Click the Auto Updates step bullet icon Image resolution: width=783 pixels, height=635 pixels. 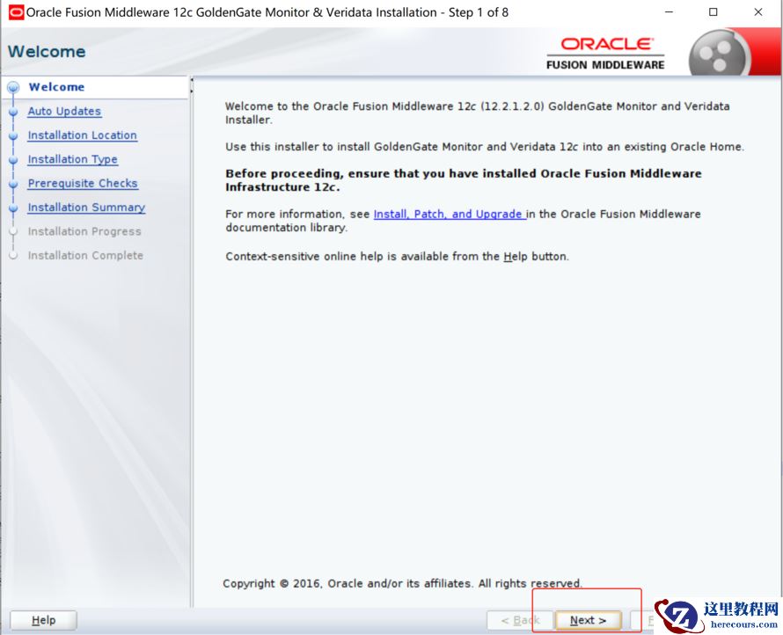click(x=13, y=113)
